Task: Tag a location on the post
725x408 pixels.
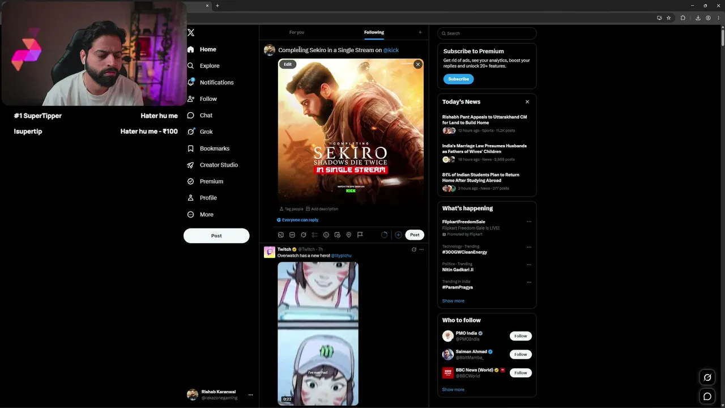Action: pyautogui.click(x=349, y=235)
